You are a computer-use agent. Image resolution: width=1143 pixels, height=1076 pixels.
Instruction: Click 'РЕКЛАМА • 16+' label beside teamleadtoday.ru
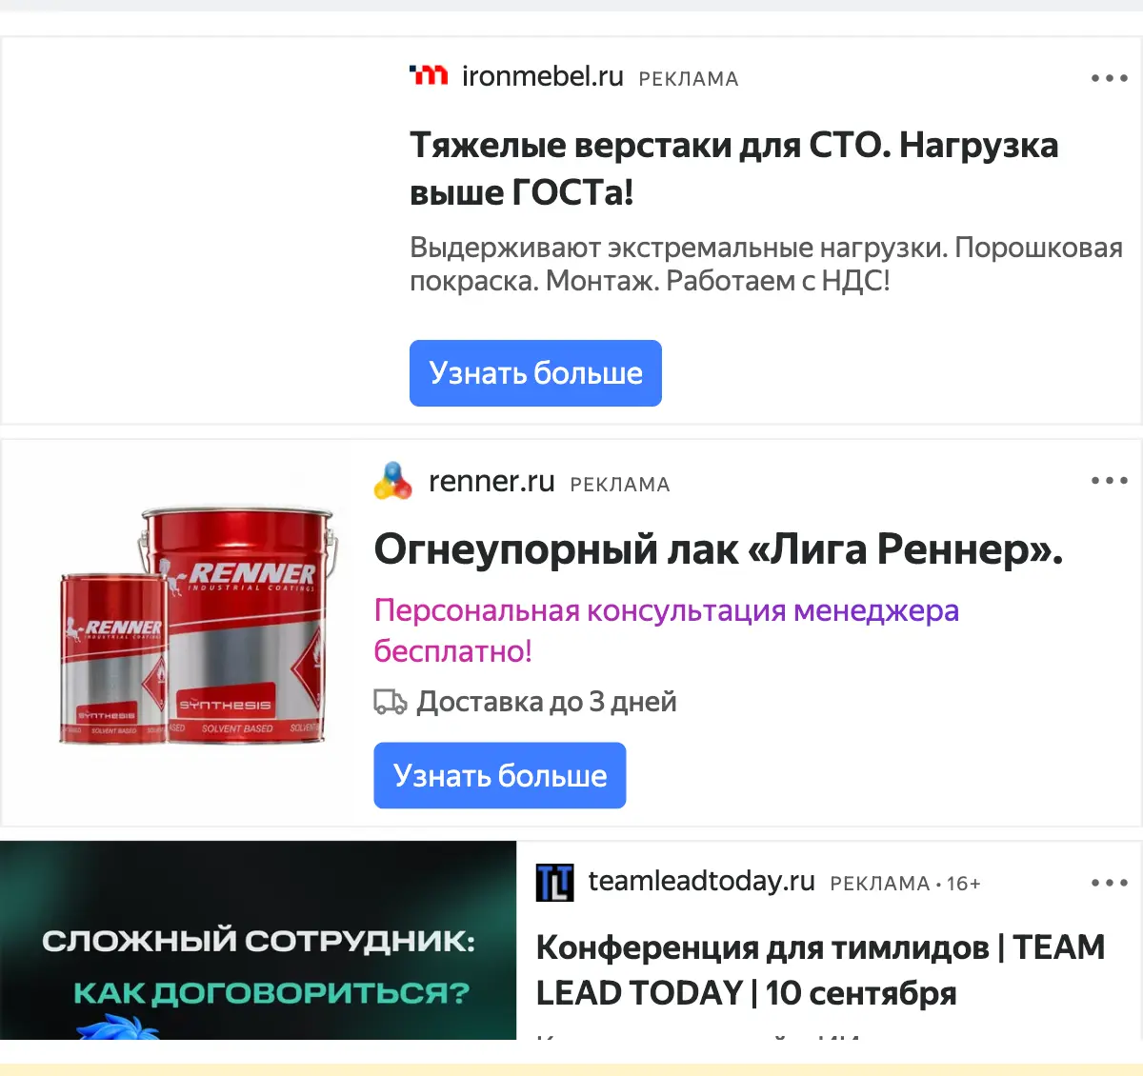tap(906, 884)
